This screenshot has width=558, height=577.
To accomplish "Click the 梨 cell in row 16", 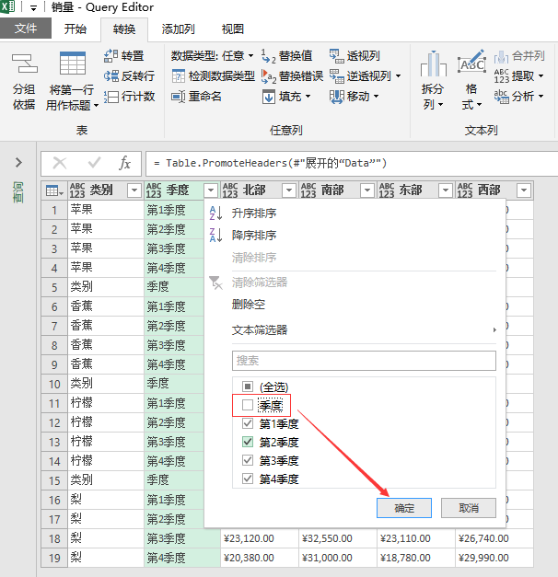I will click(x=106, y=500).
